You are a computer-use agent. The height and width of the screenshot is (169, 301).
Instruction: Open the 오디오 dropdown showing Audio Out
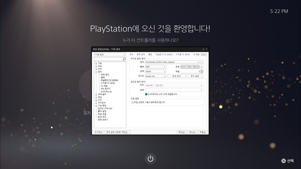tap(156, 76)
